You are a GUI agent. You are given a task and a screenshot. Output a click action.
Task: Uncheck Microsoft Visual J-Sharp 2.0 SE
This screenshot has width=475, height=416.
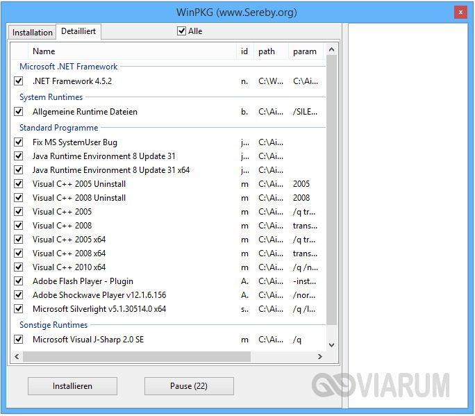pyautogui.click(x=19, y=340)
